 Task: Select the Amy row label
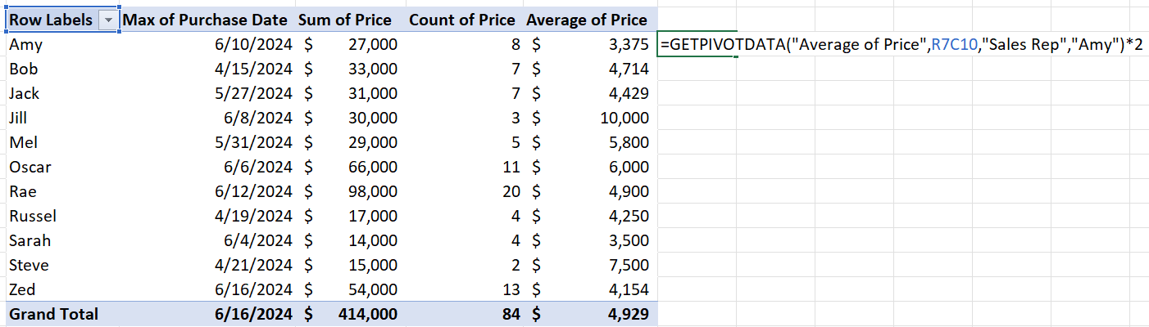25,45
